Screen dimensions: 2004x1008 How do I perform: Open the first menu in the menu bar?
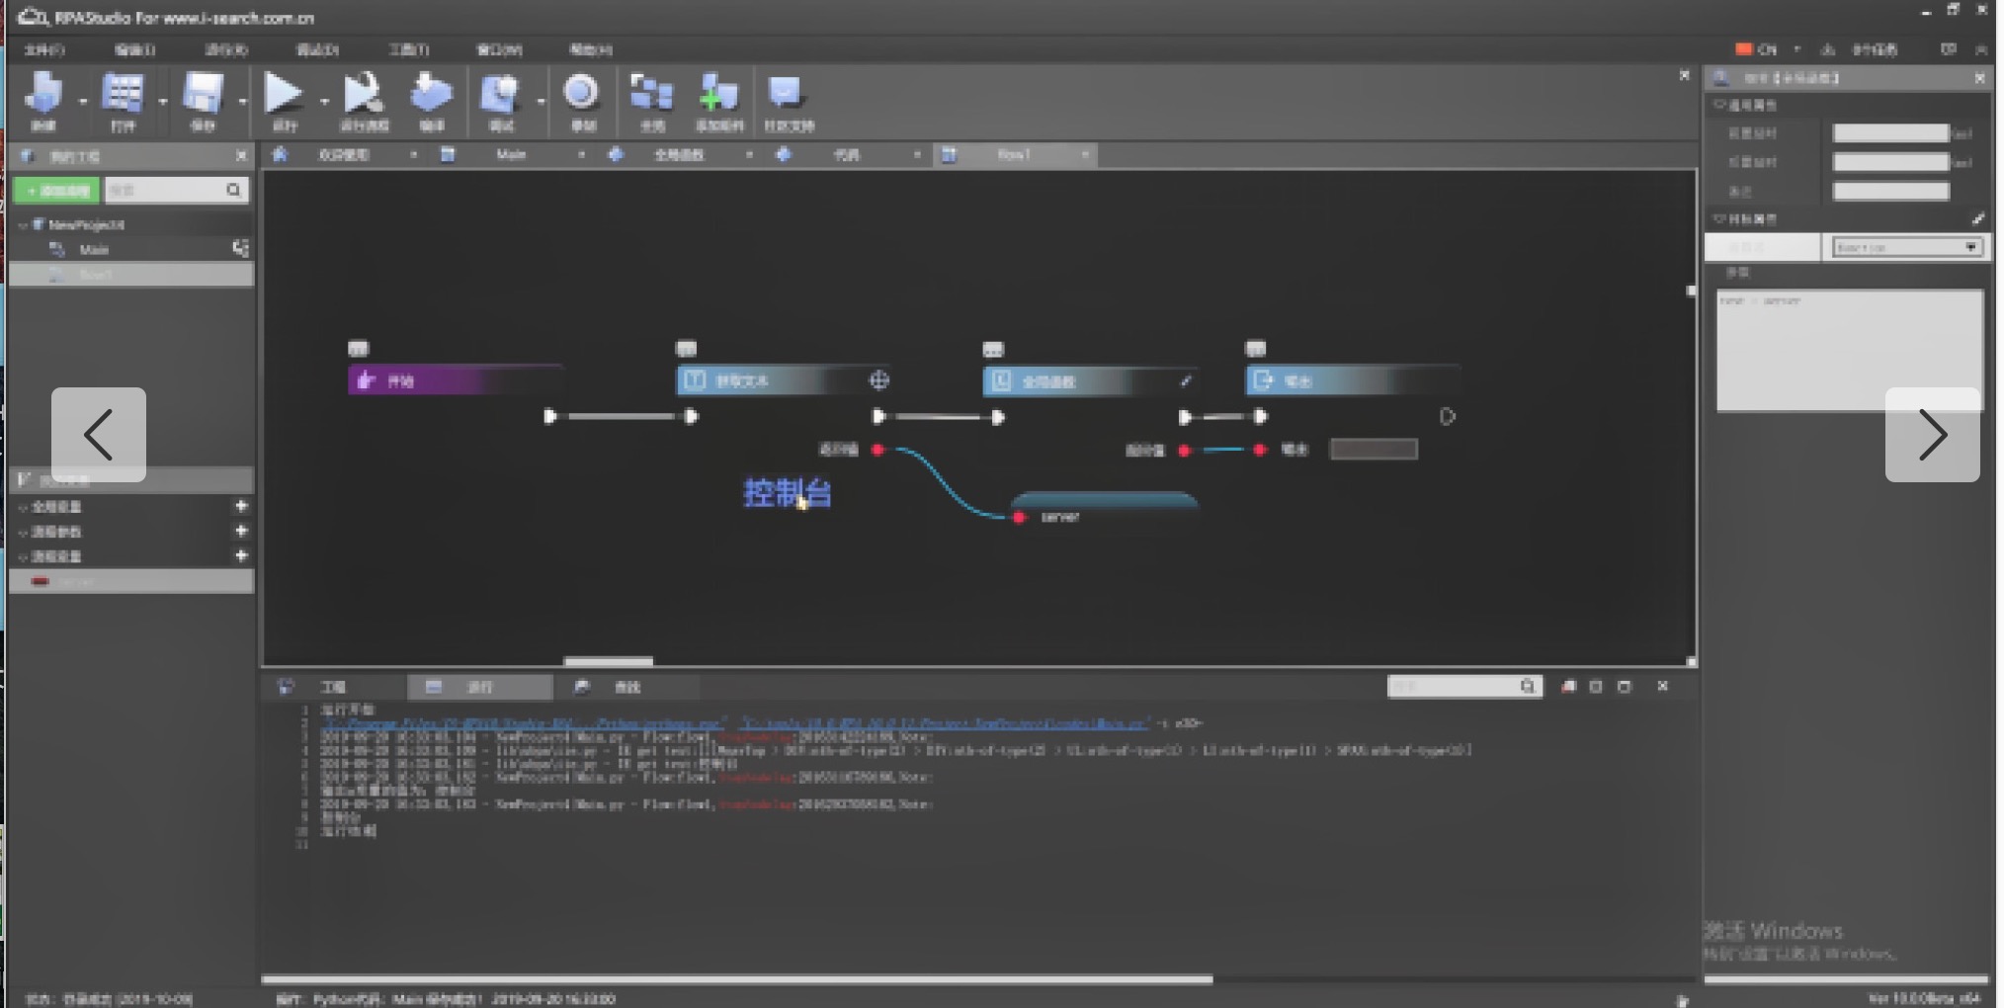click(x=44, y=49)
